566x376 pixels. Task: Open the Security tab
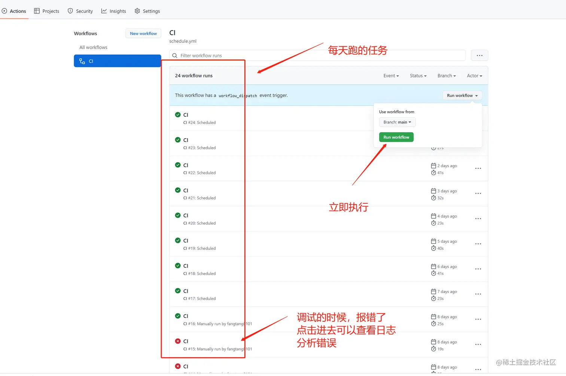(80, 11)
